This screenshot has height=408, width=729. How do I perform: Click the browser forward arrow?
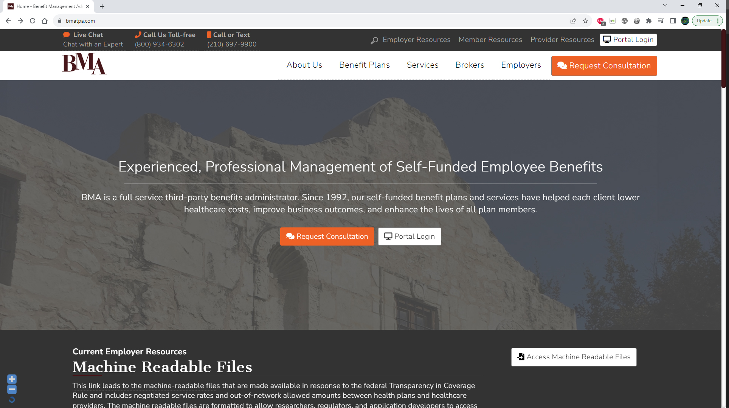pyautogui.click(x=20, y=21)
